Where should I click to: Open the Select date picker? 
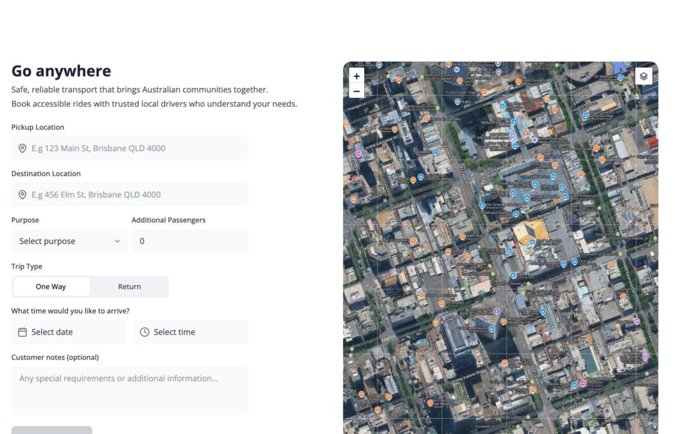point(69,332)
